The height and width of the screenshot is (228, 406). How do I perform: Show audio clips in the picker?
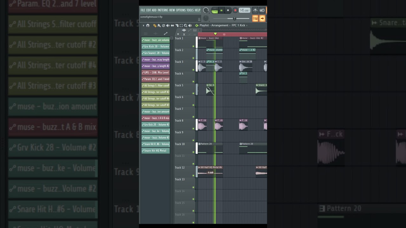[x=155, y=33]
